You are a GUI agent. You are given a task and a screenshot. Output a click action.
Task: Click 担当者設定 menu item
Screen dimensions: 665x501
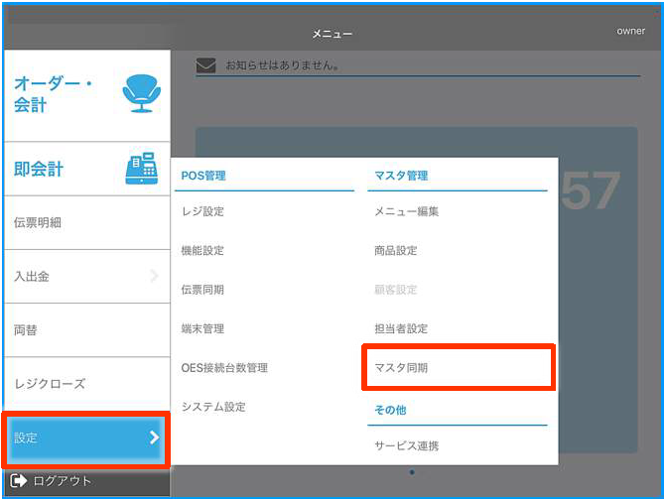(401, 328)
